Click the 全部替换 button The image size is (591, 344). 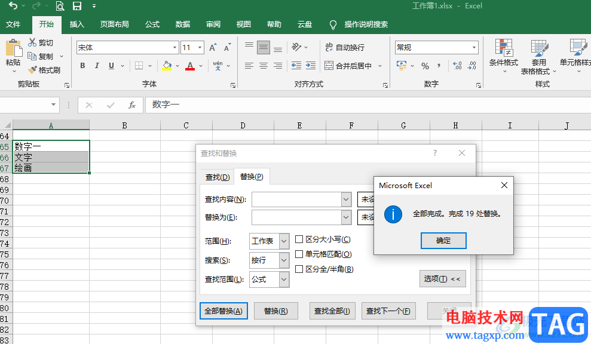click(x=223, y=311)
